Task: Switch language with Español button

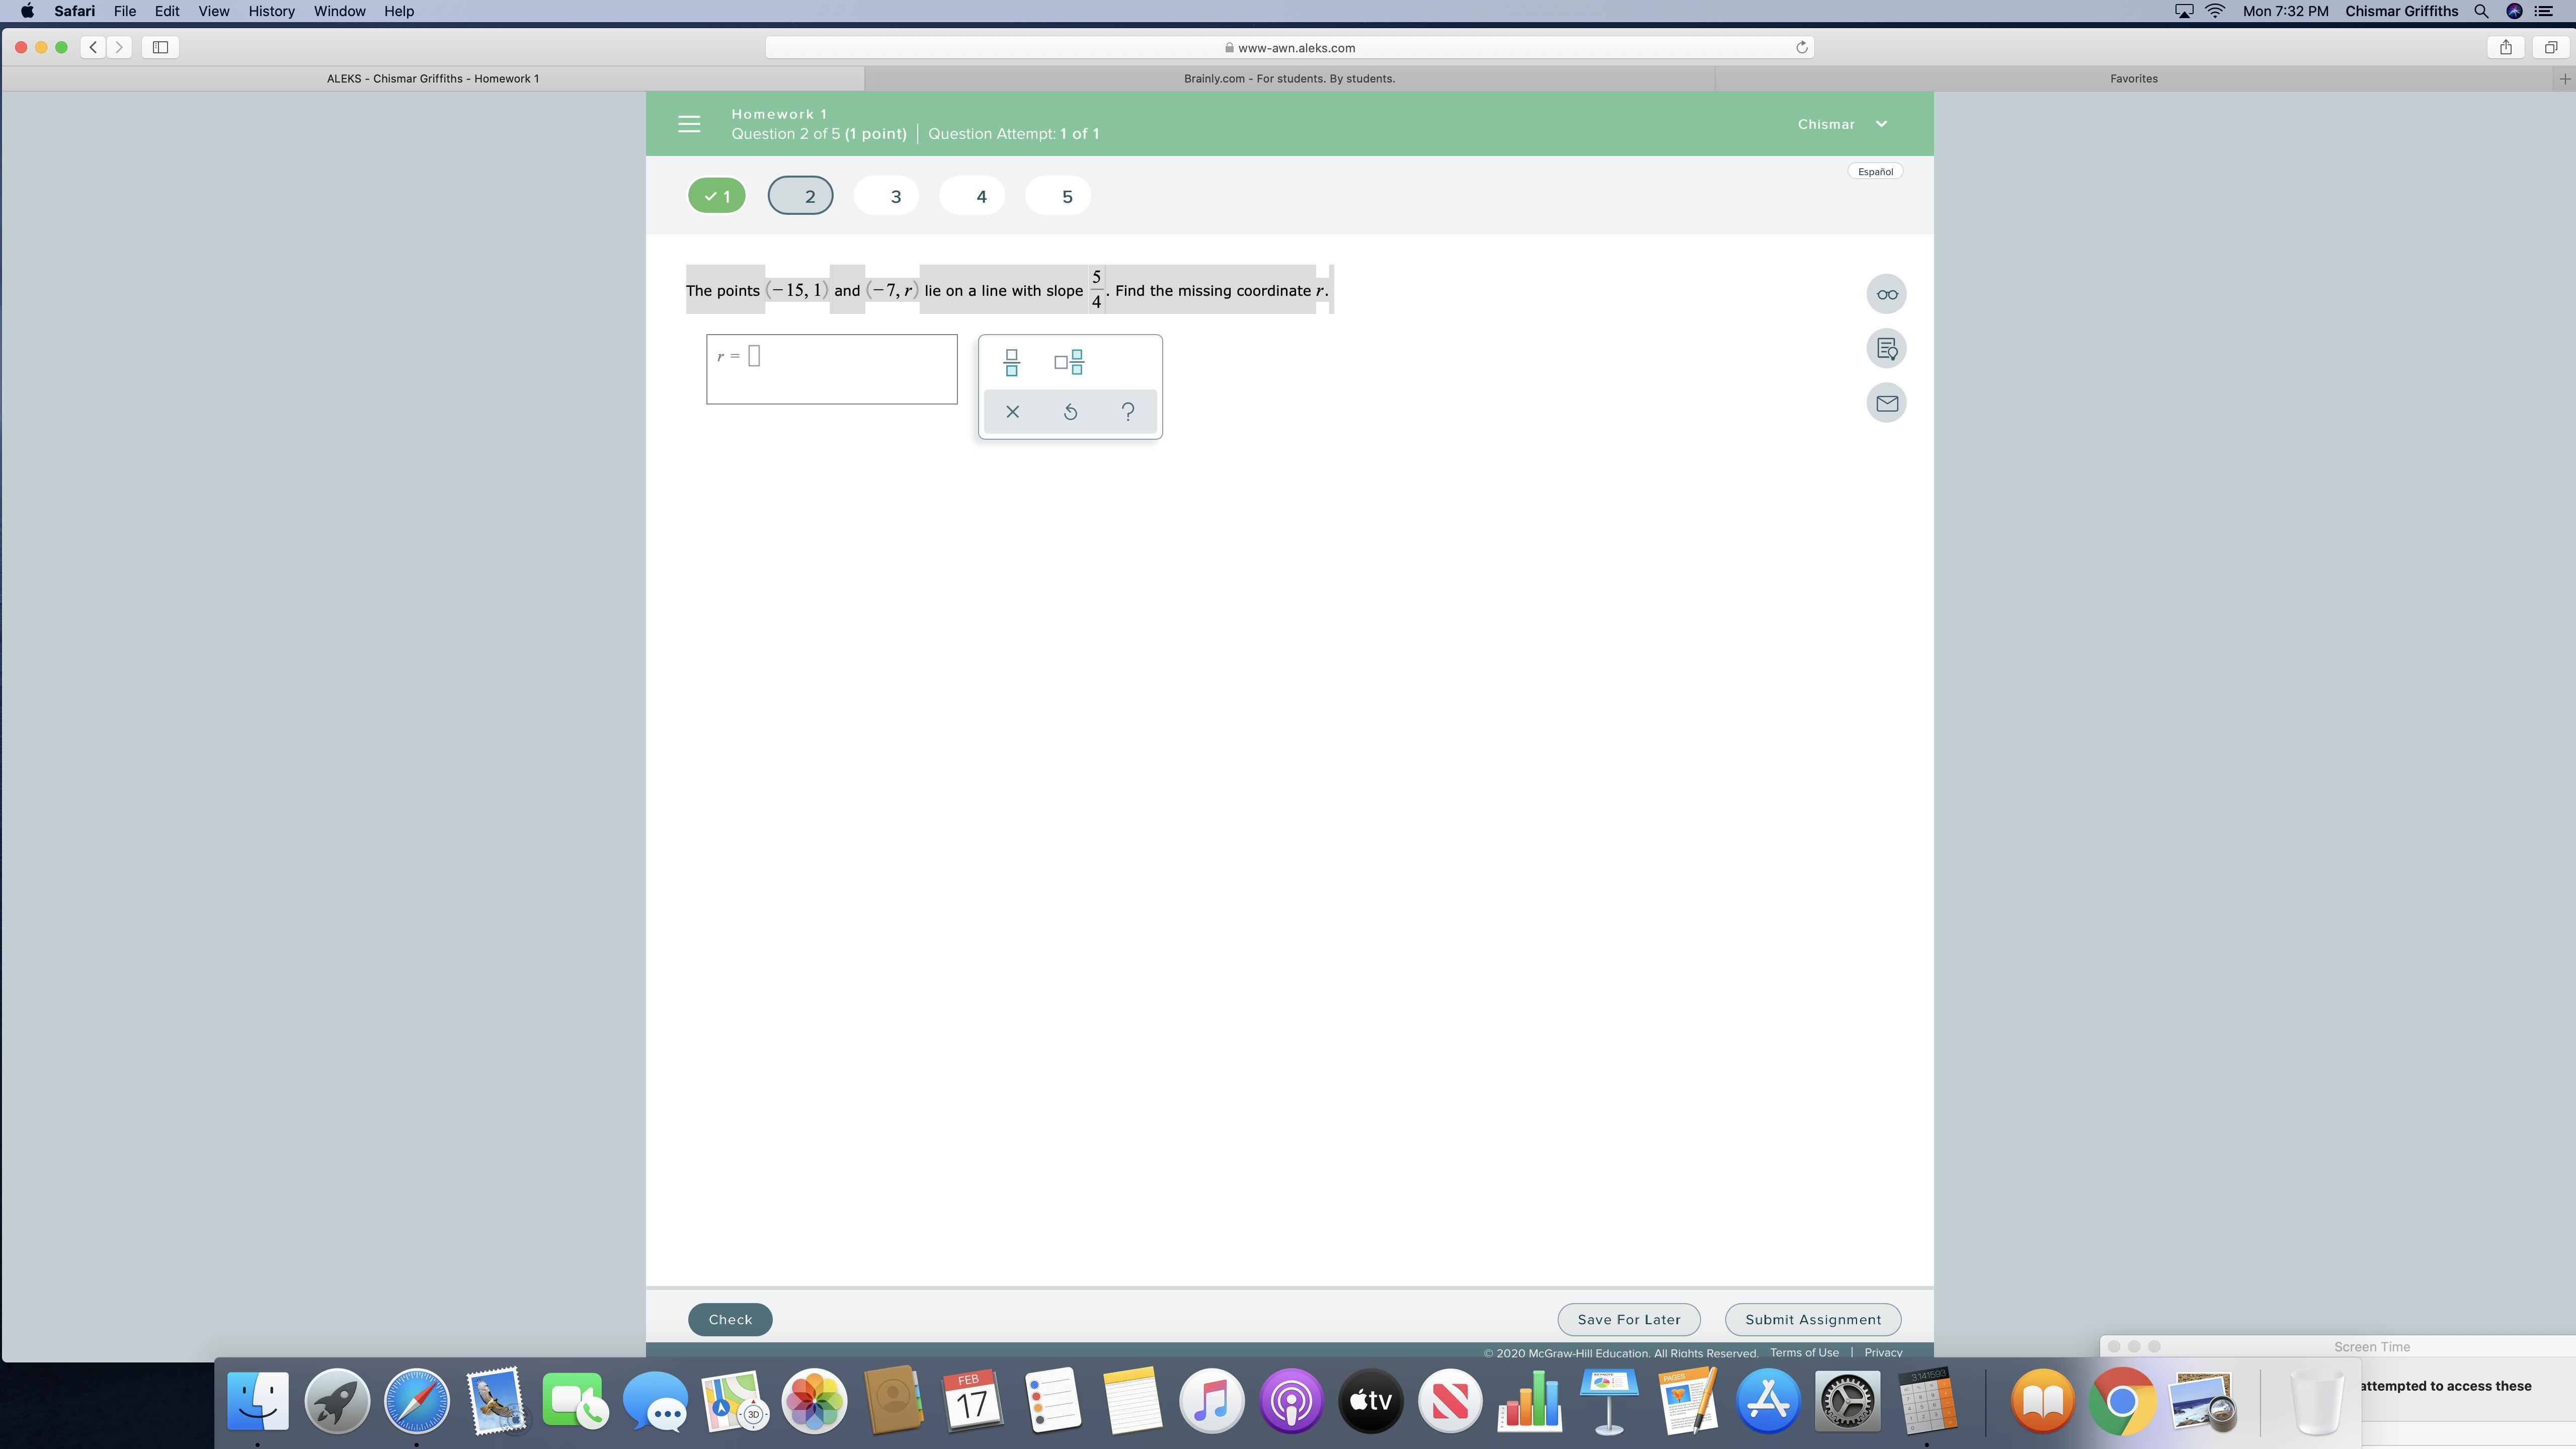Action: click(x=1875, y=171)
